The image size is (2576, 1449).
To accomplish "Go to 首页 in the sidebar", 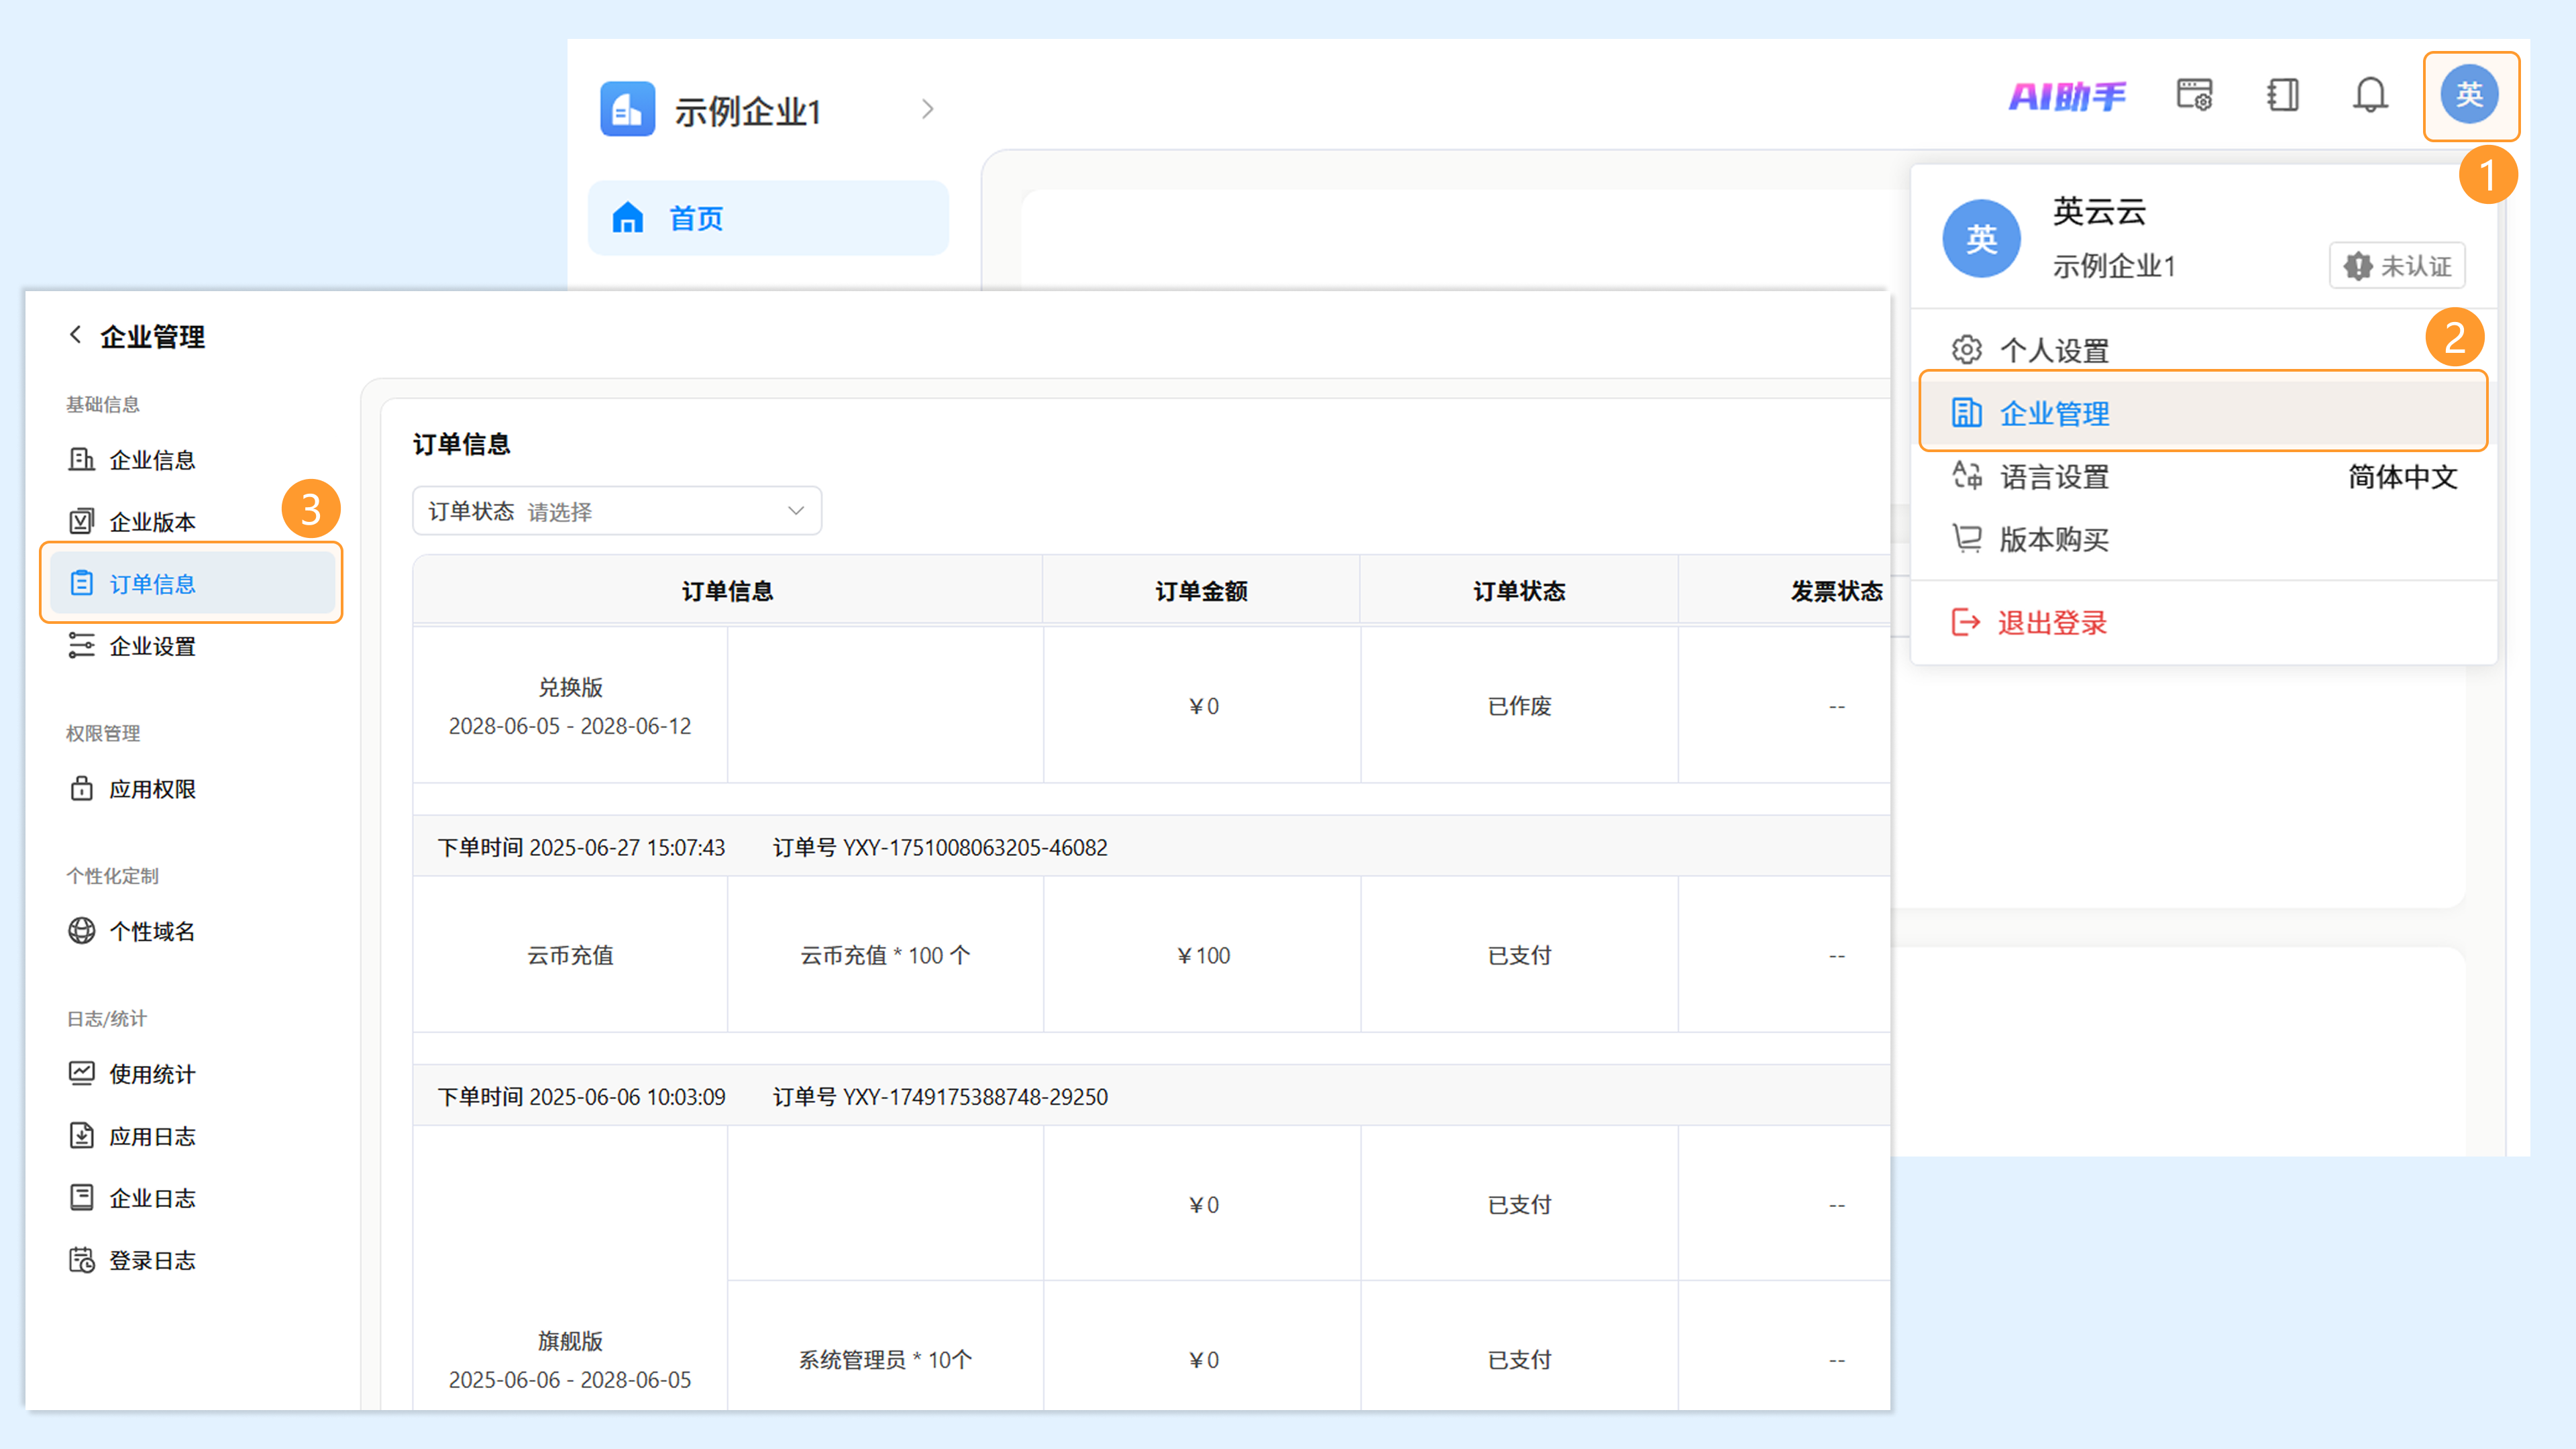I will pyautogui.click(x=768, y=218).
